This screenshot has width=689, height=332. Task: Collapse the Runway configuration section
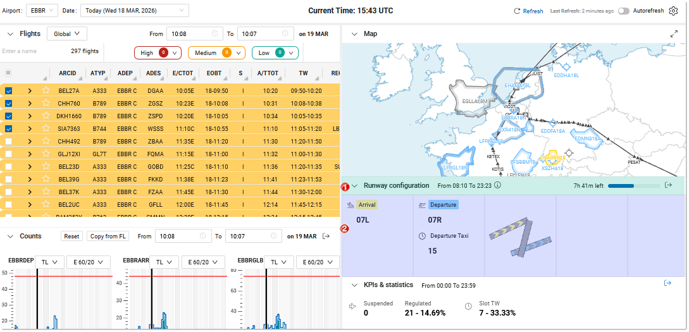click(354, 185)
